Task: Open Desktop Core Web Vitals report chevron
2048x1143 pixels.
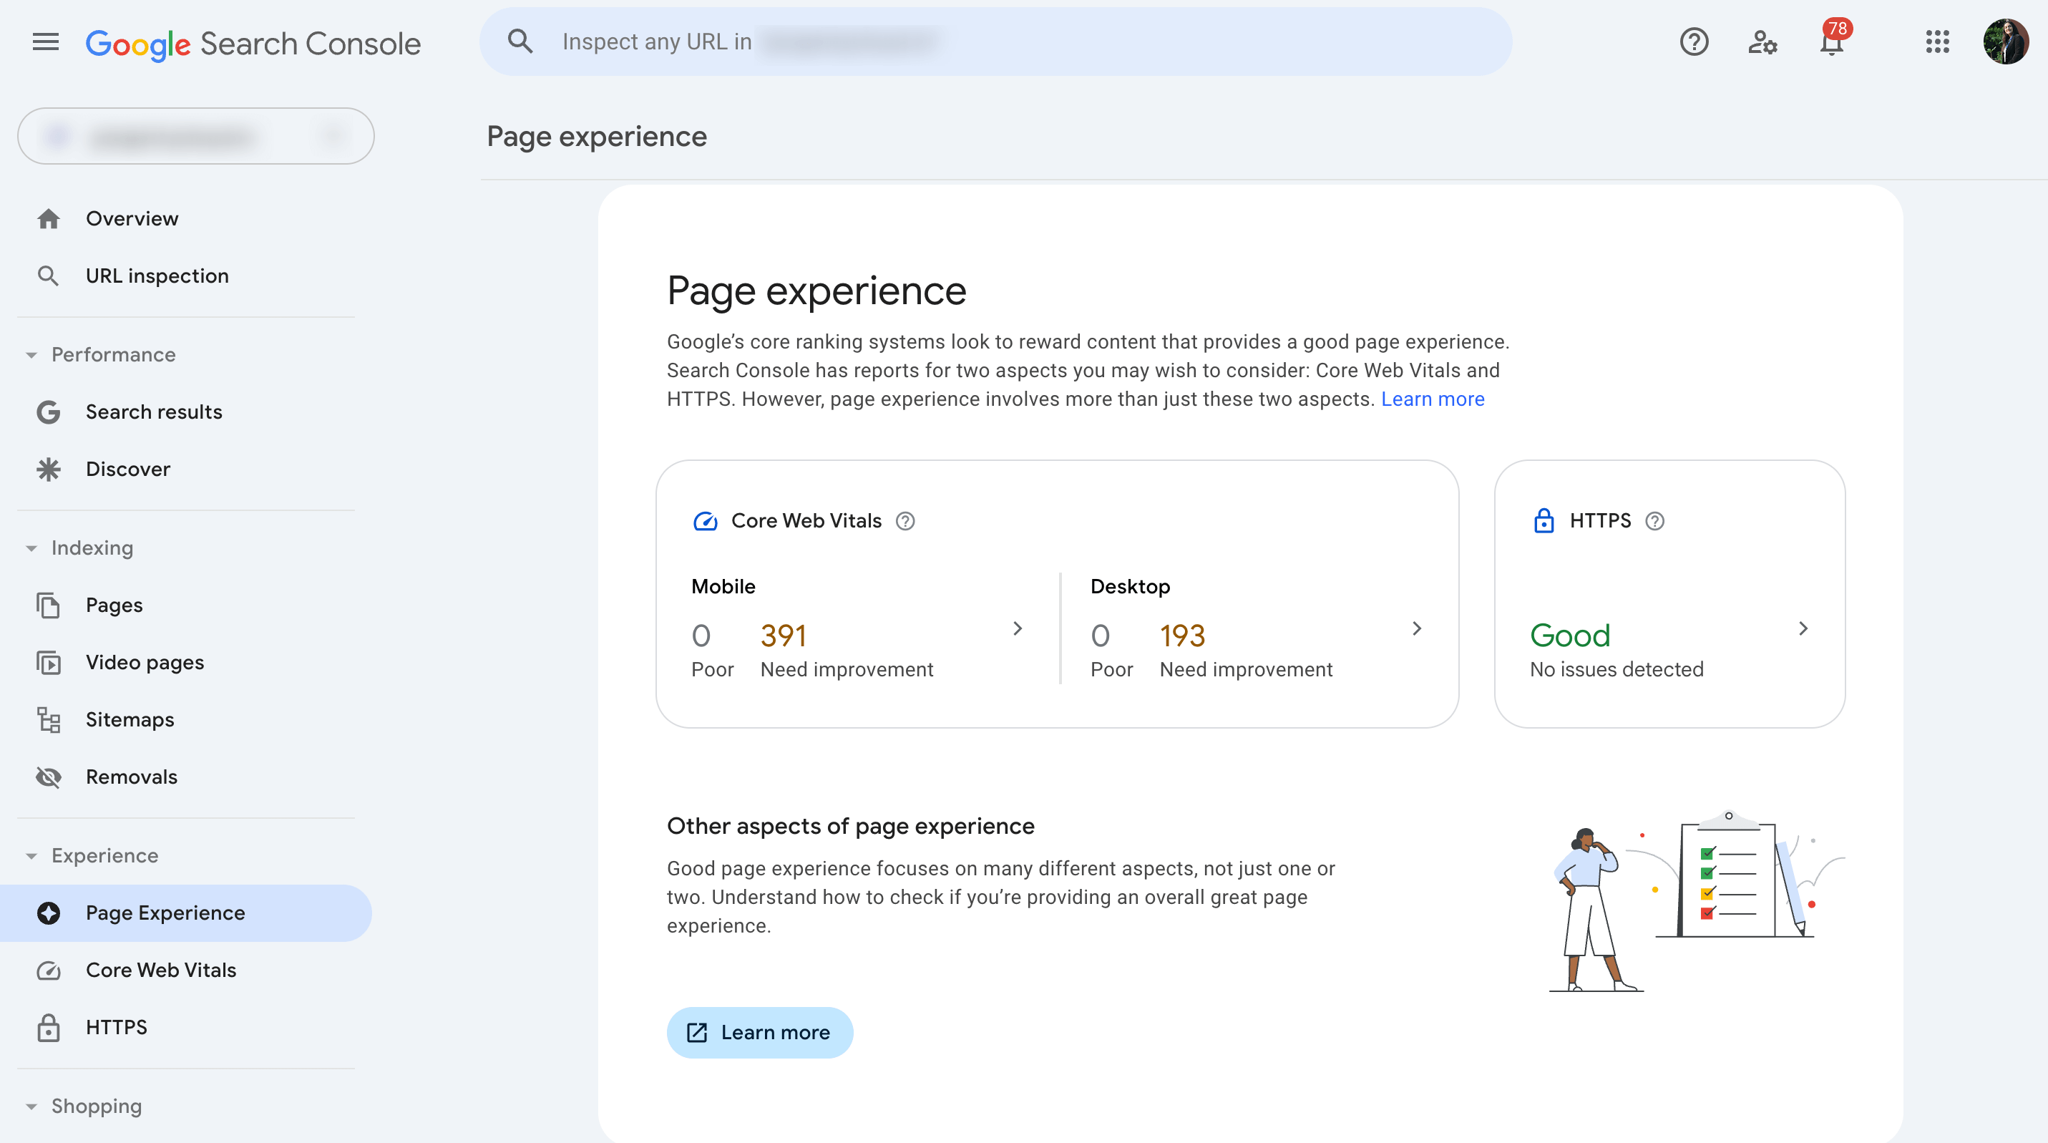Action: coord(1417,628)
